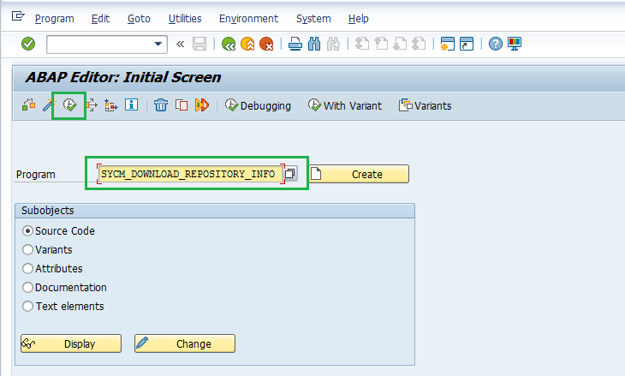
Task: Click the Debugging button
Action: coord(258,105)
